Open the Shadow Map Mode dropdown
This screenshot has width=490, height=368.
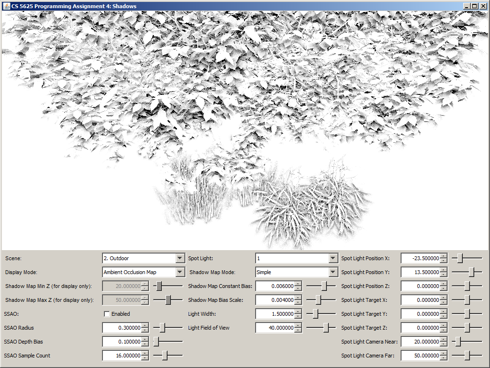coord(333,272)
